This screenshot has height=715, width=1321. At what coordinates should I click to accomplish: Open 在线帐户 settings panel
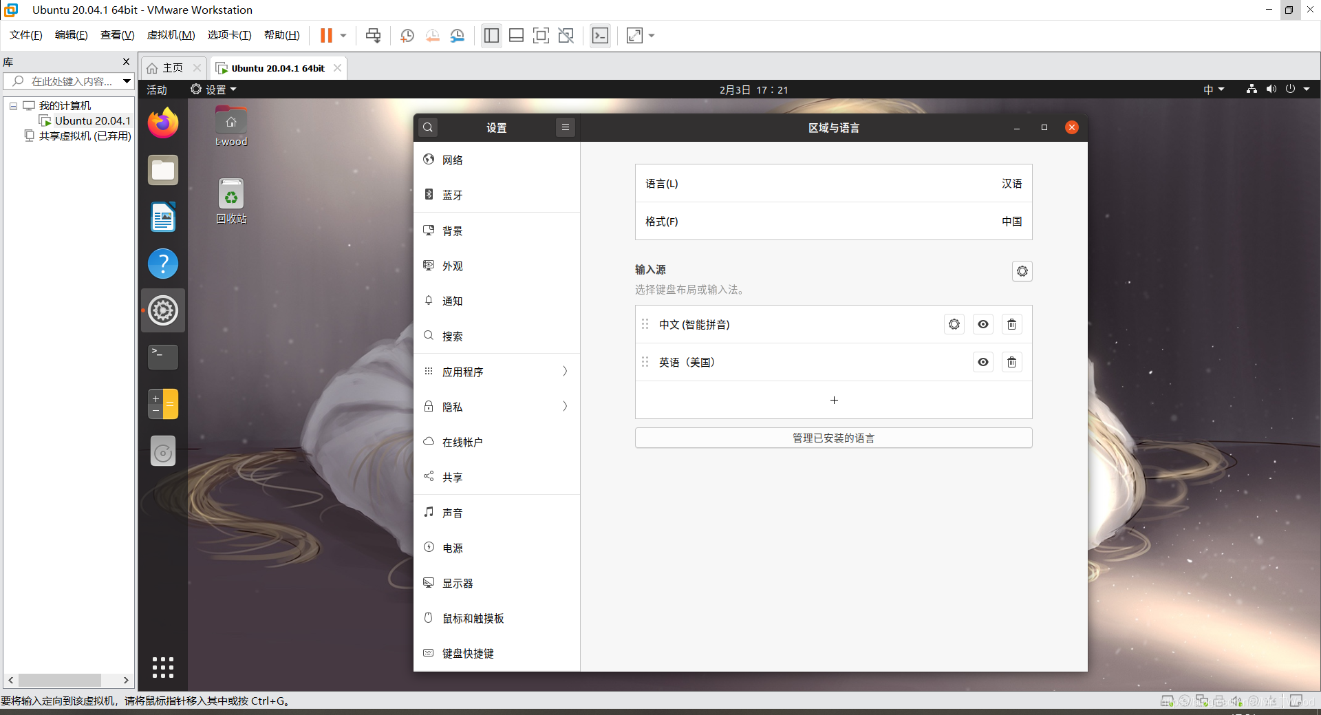click(x=497, y=442)
